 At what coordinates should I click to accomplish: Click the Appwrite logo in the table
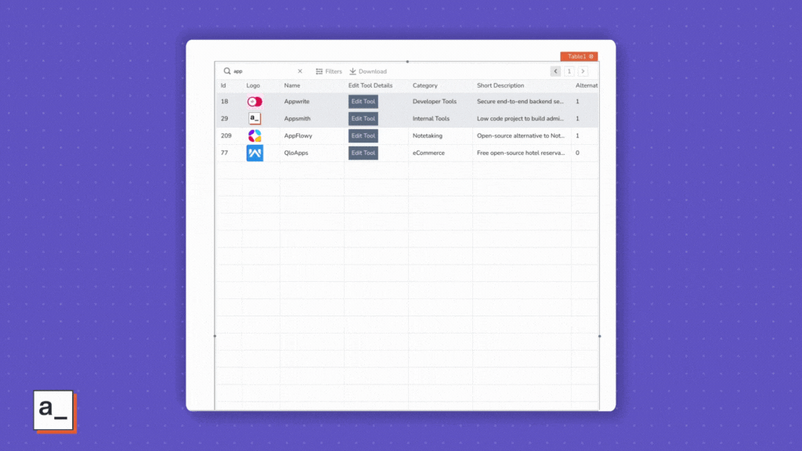255,102
